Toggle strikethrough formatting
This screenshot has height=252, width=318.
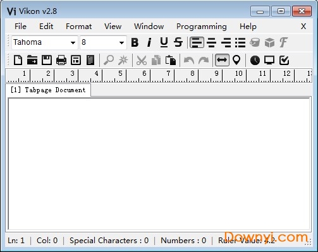point(178,42)
